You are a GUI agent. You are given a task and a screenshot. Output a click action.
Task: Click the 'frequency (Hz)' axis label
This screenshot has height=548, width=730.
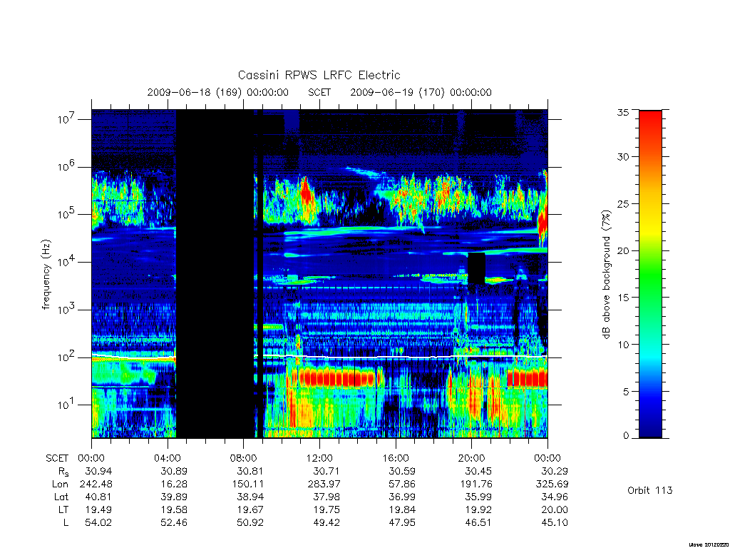tap(46, 275)
